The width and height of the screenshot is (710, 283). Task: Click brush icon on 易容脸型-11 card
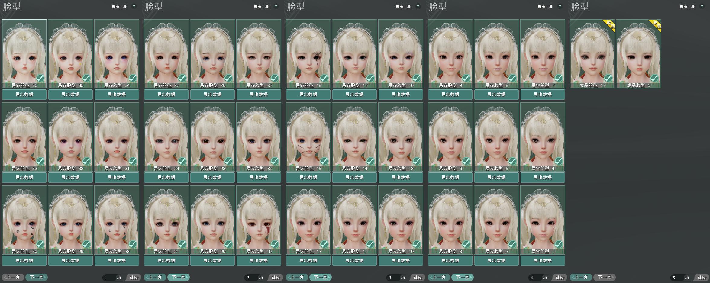pyautogui.click(x=370, y=244)
